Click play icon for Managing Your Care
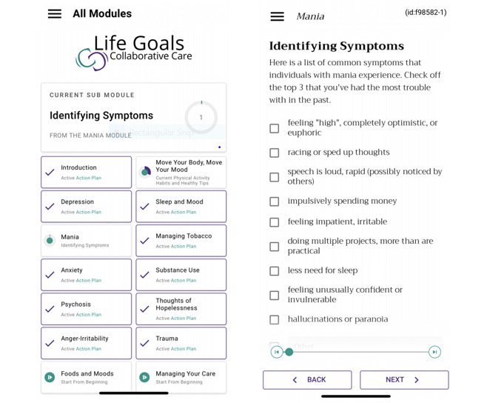This screenshot has height=403, width=487. [144, 377]
